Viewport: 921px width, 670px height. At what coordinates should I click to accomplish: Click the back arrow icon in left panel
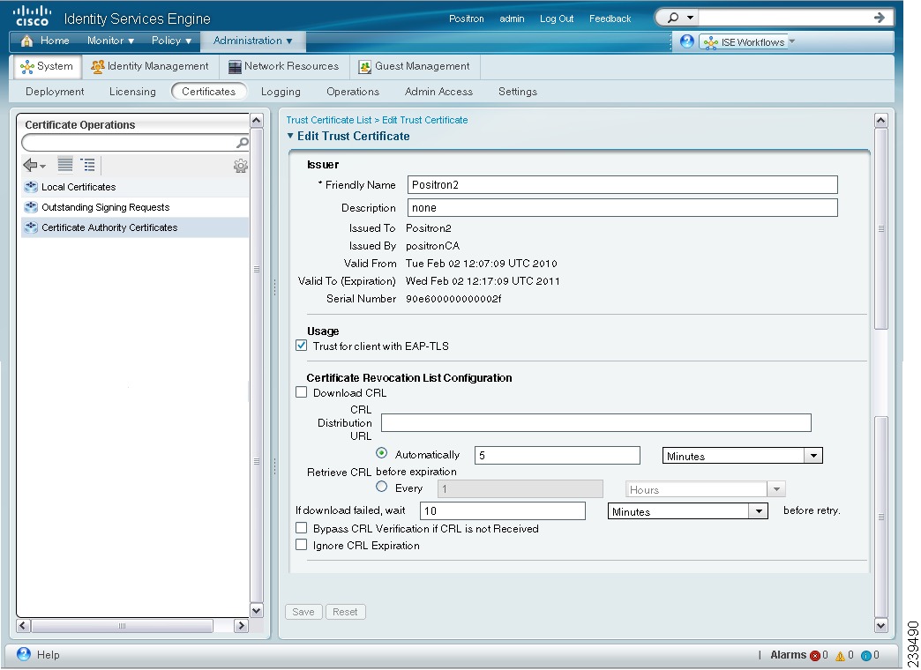tap(34, 166)
